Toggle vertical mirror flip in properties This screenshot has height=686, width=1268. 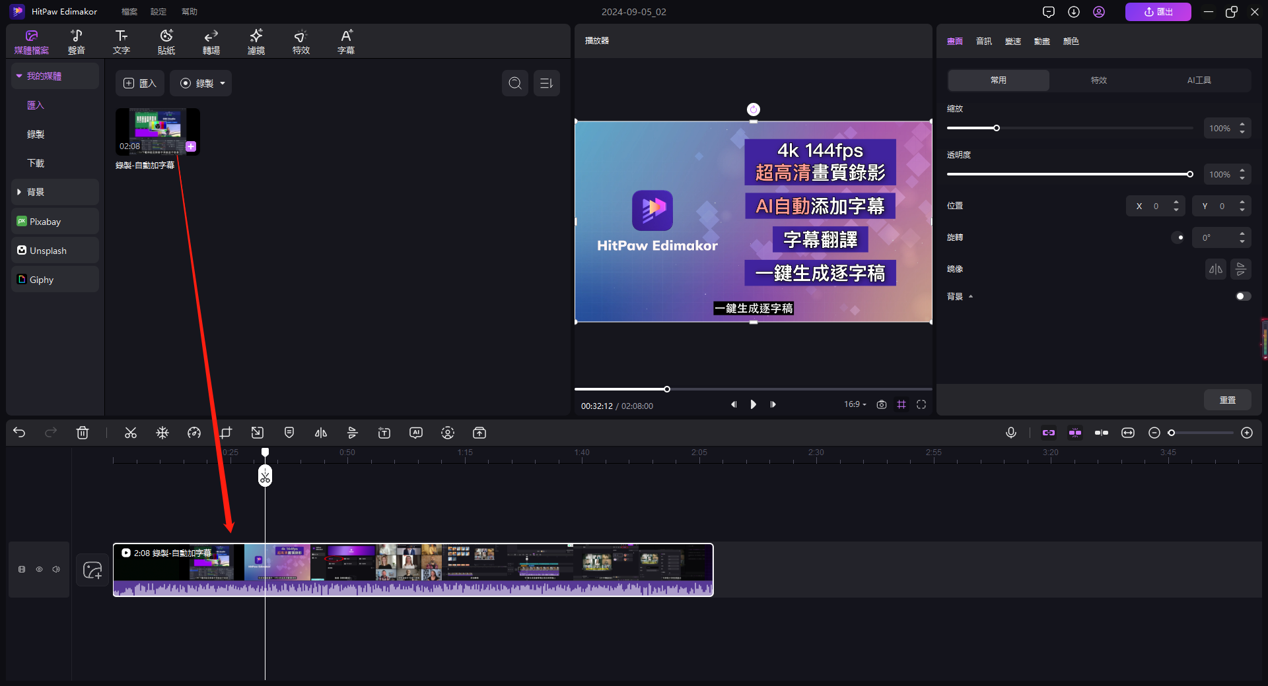(x=1241, y=269)
